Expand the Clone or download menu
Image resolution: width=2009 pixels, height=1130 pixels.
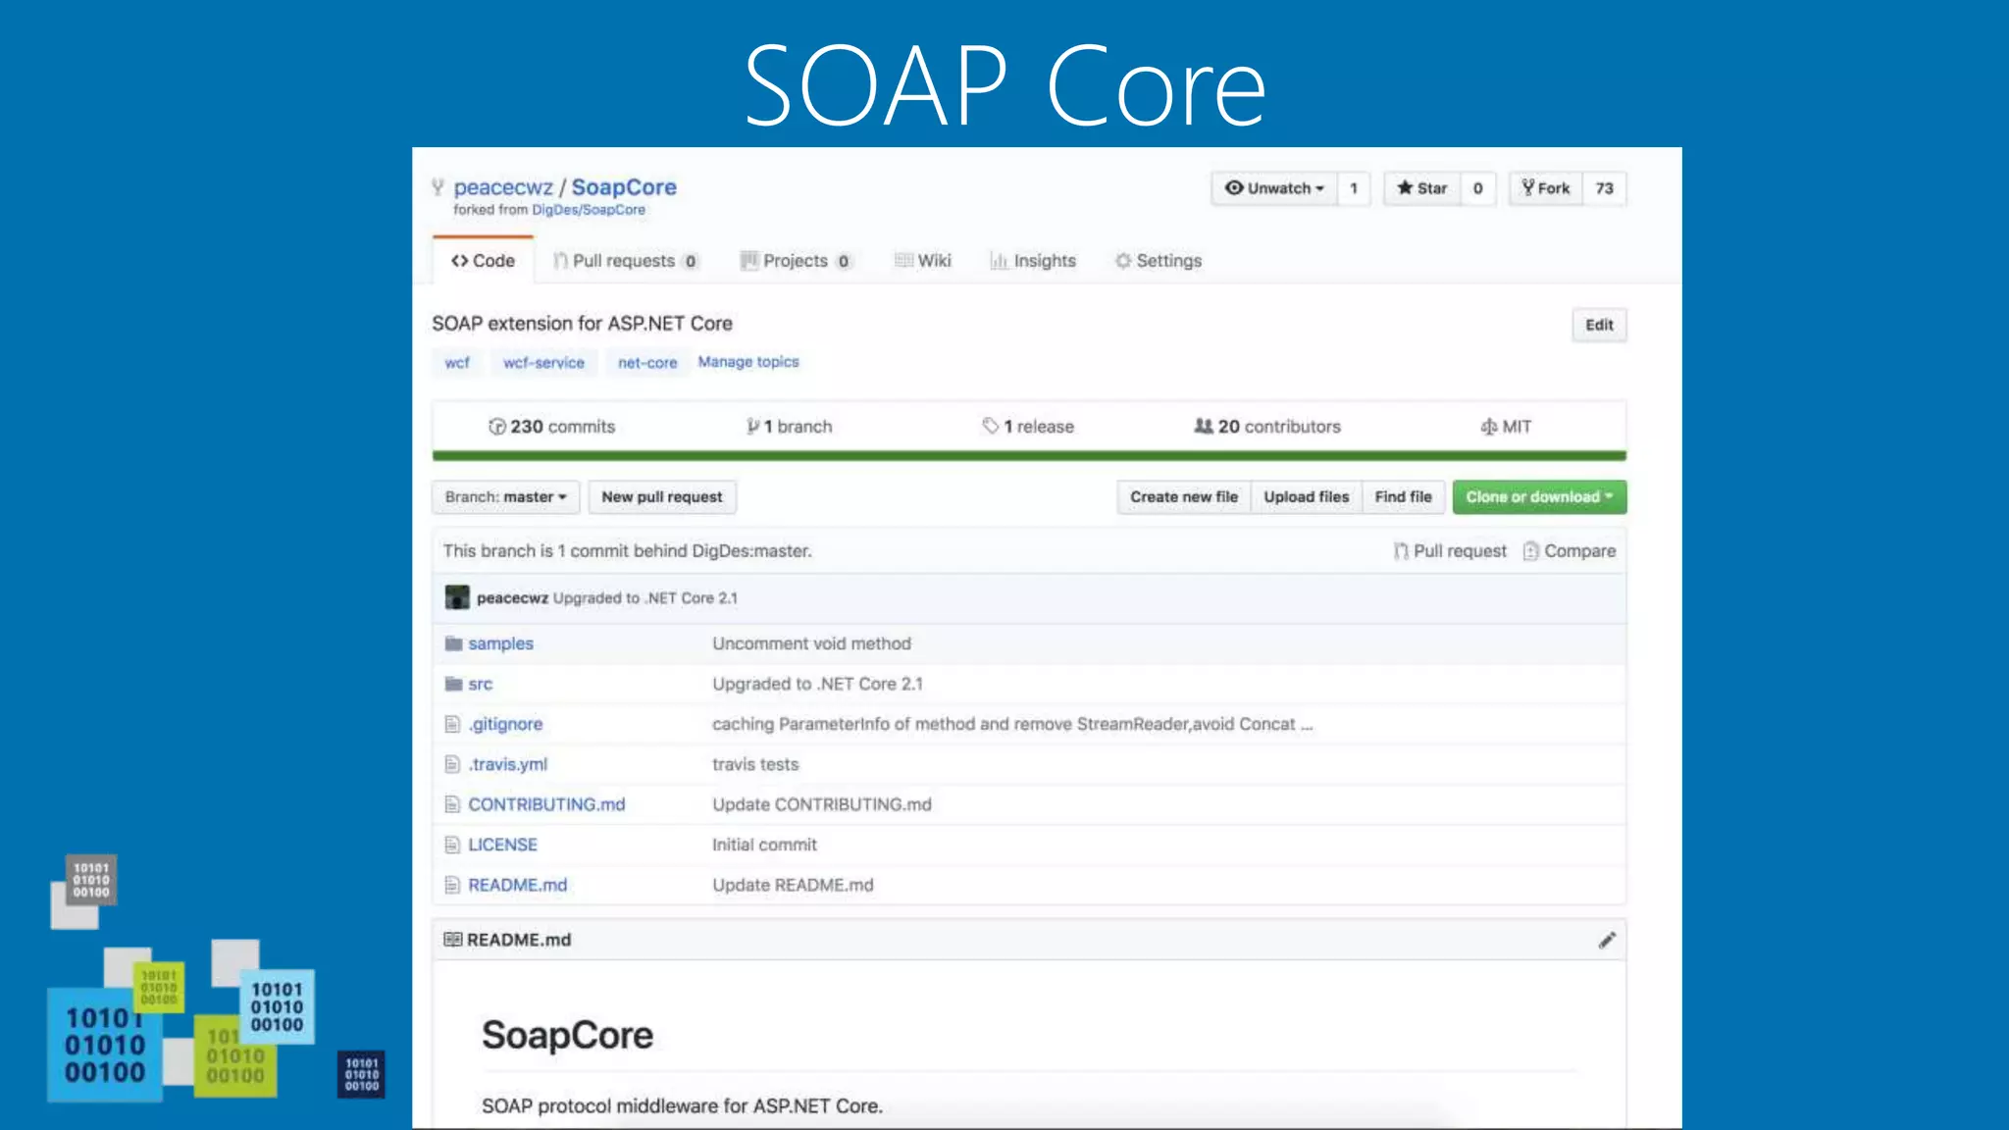1539,497
